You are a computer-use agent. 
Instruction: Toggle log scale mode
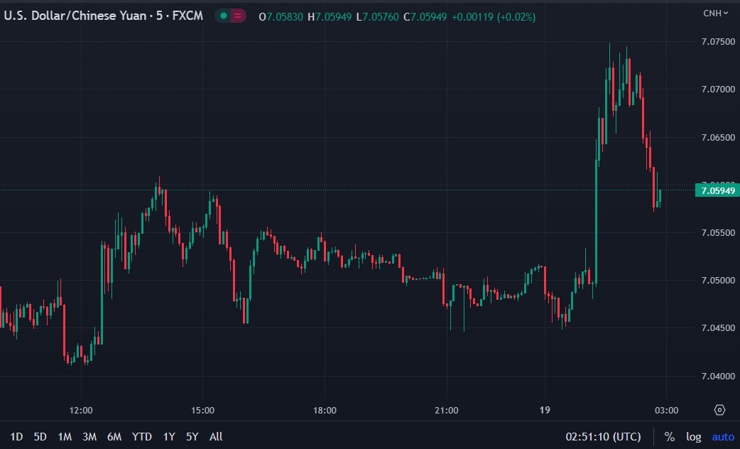[x=693, y=437]
